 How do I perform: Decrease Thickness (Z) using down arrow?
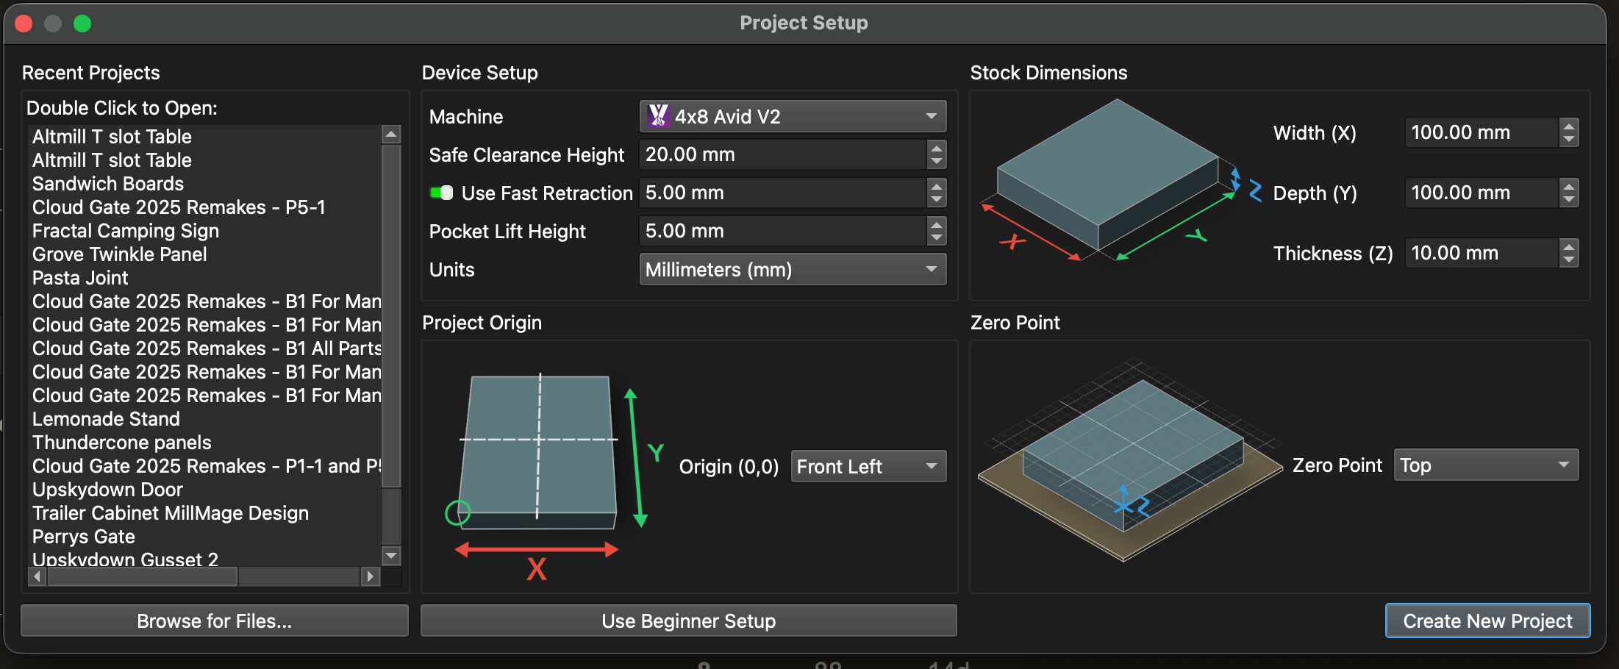coord(1569,260)
